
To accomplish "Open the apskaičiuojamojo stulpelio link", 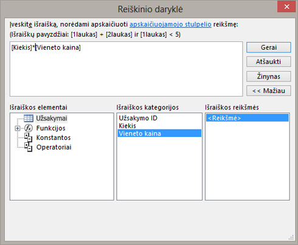I will tap(170, 24).
